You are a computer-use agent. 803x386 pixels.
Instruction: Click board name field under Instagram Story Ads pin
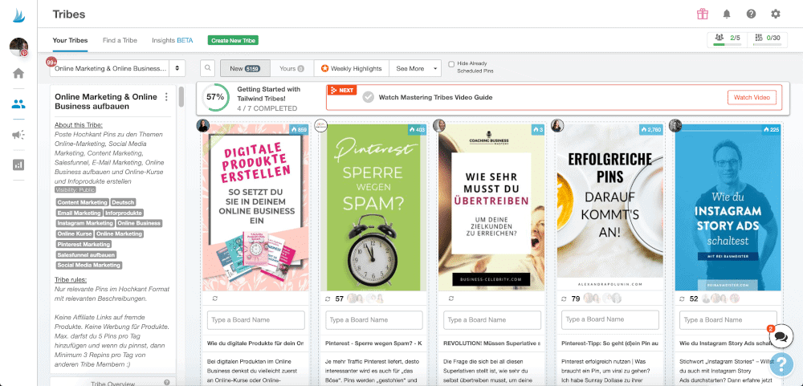(729, 320)
